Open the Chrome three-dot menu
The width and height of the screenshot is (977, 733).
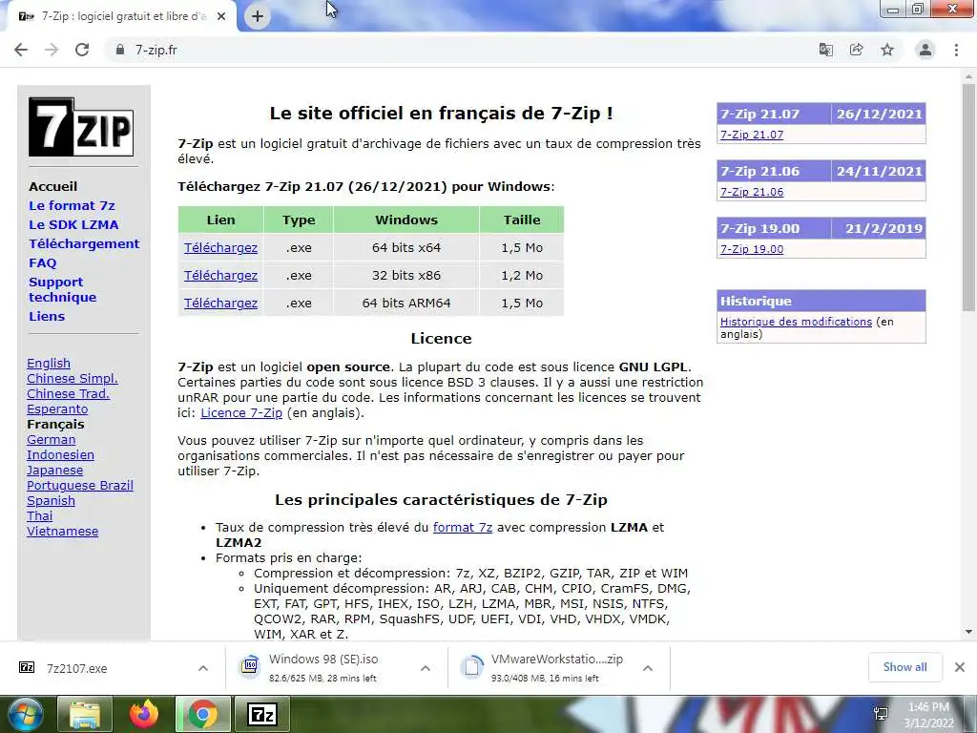(x=956, y=50)
